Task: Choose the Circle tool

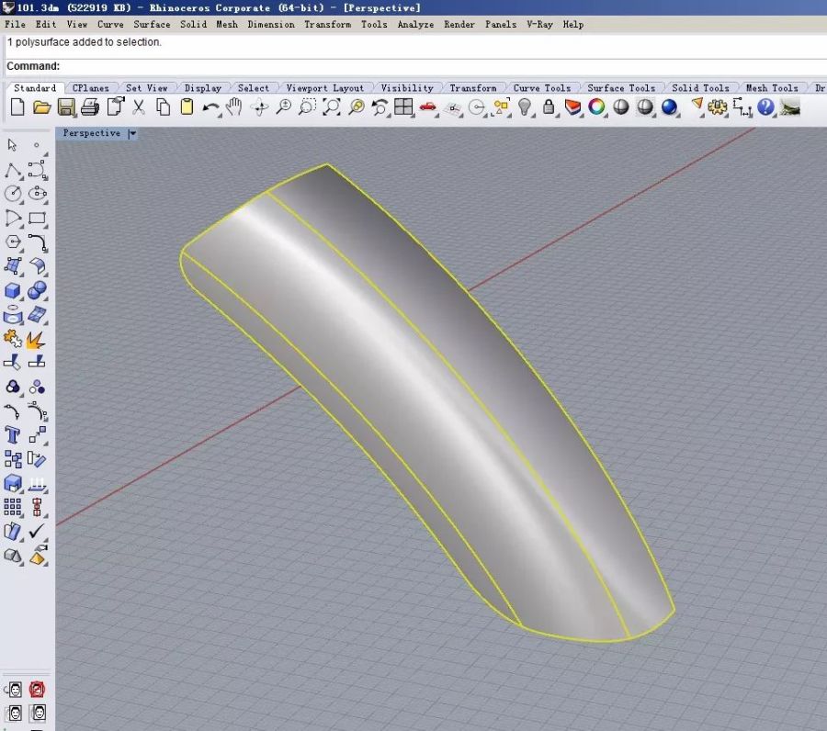Action: (13, 194)
